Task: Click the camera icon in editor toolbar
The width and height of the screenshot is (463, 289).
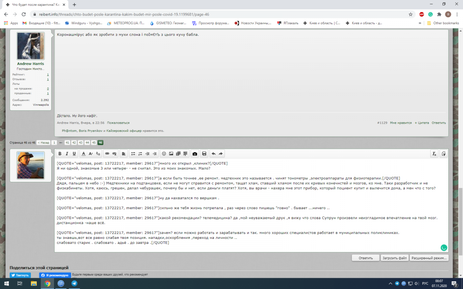Action: coord(195,154)
